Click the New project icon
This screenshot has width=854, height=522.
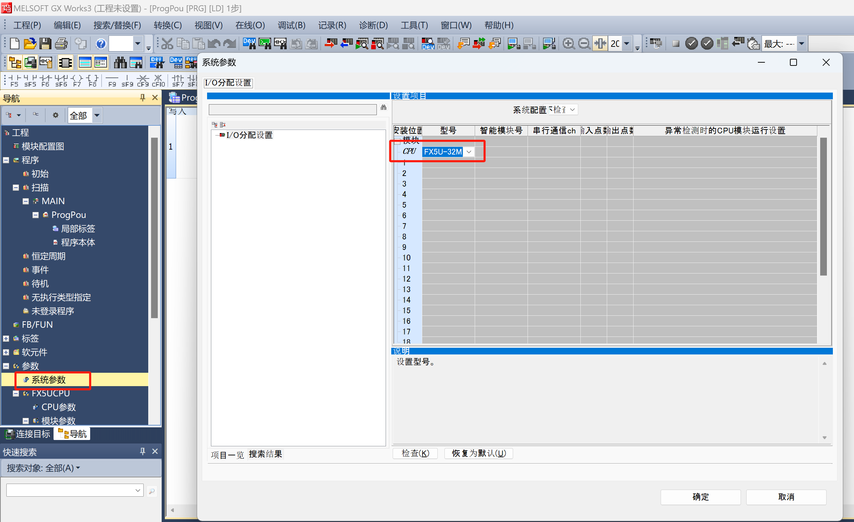pyautogui.click(x=14, y=44)
